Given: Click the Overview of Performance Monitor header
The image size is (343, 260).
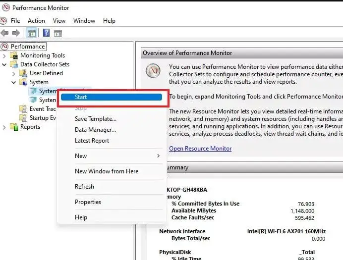Looking at the screenshot, I should (242, 53).
